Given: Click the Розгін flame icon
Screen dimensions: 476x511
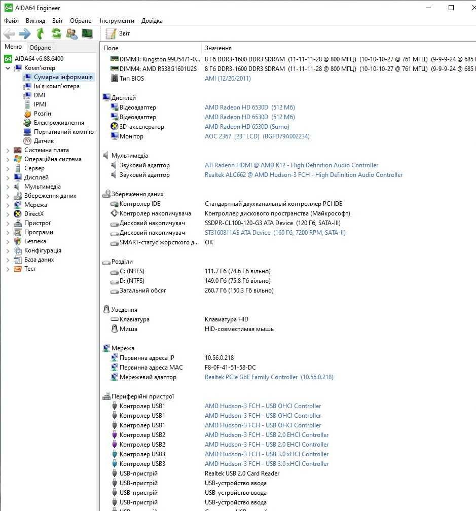Looking at the screenshot, I should tap(27, 114).
